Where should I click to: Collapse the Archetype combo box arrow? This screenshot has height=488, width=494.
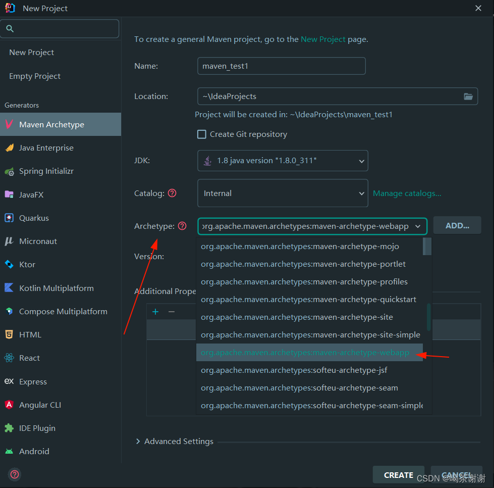418,226
